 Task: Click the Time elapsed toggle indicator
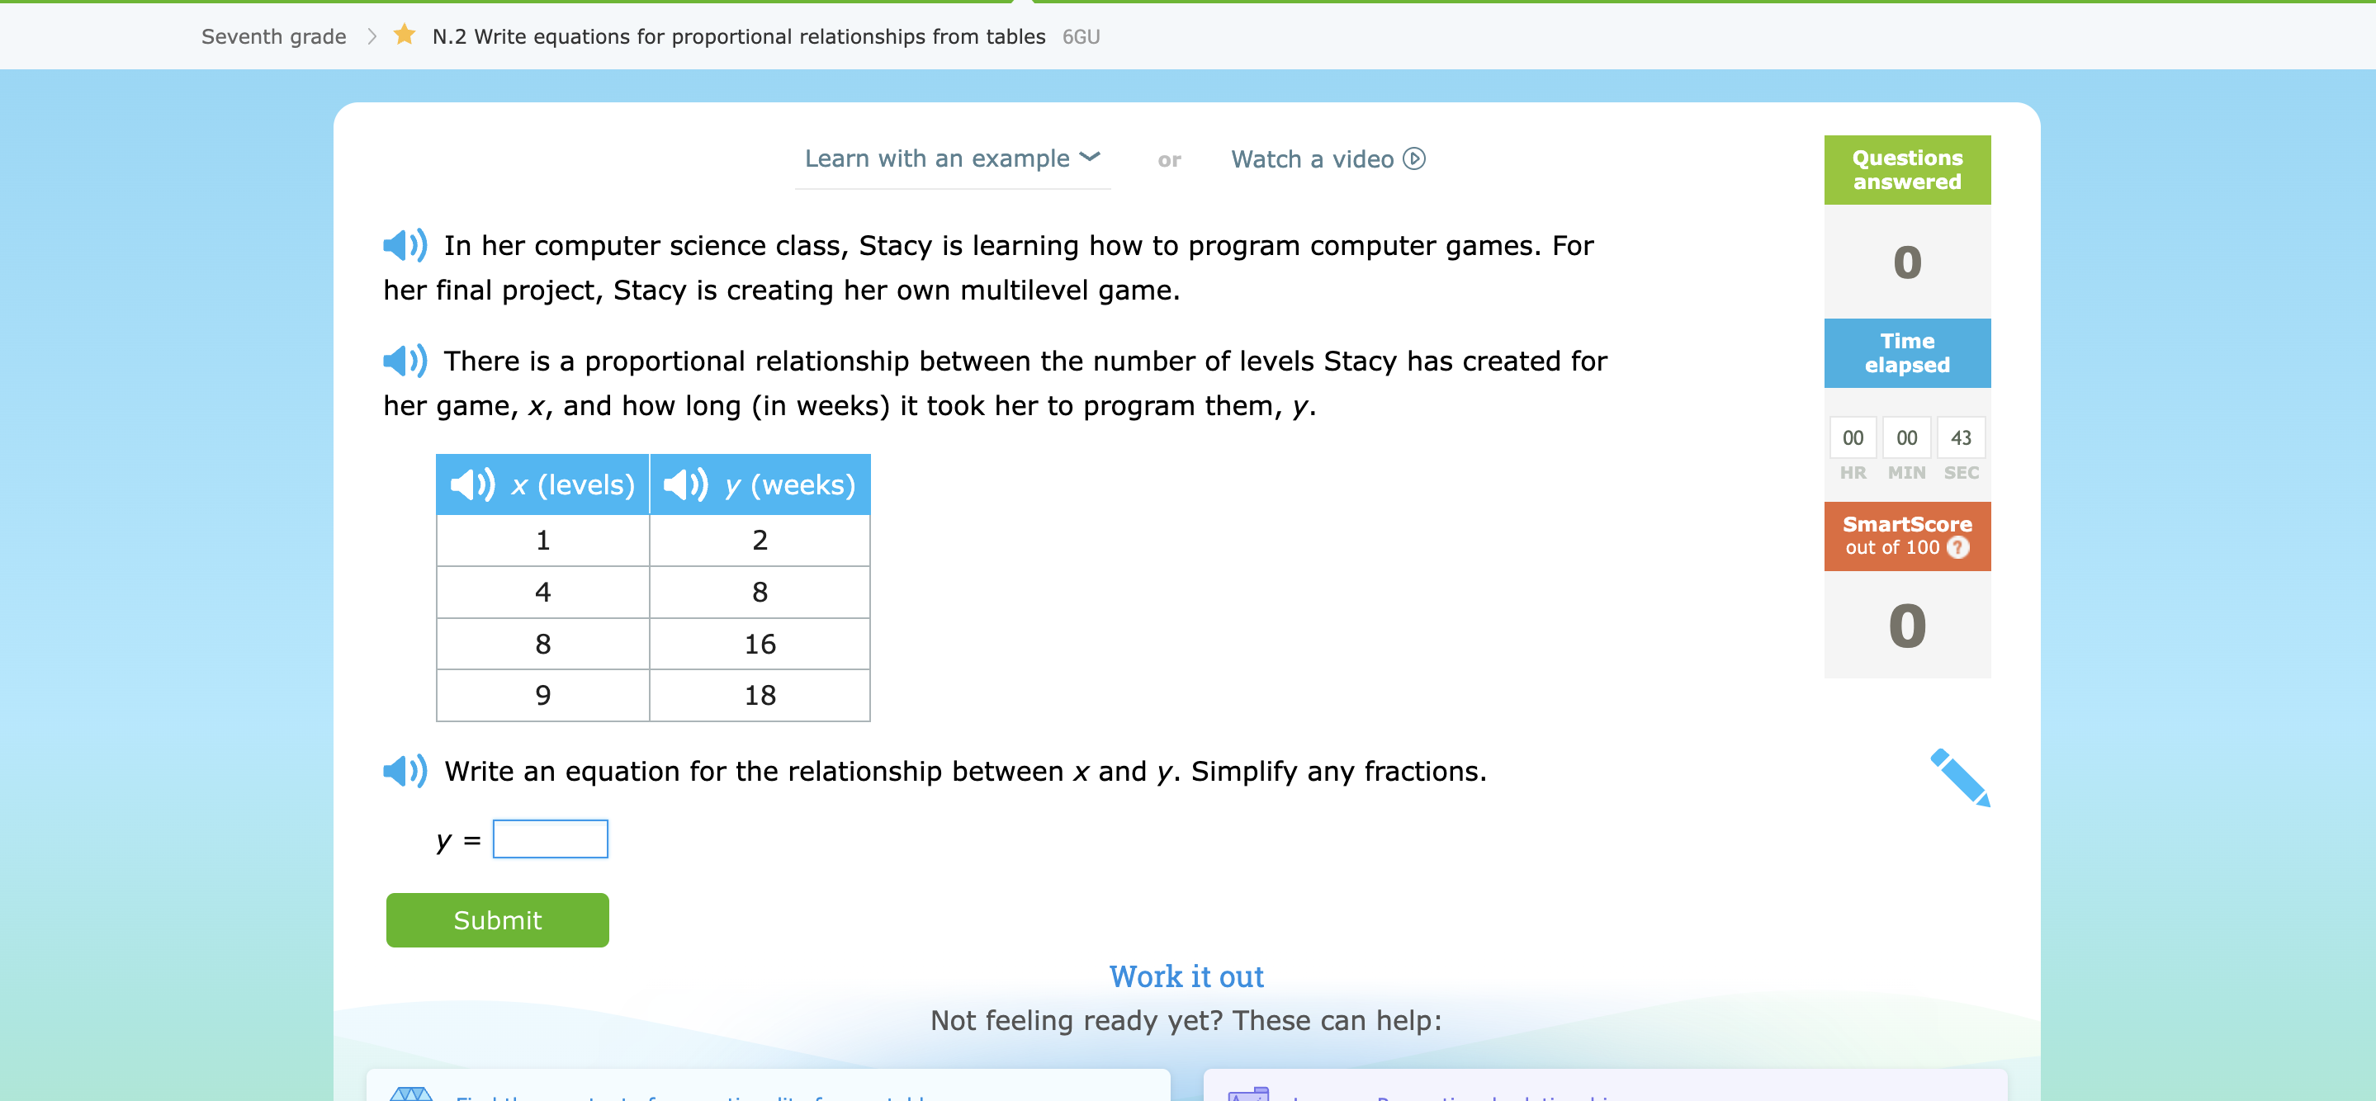1905,354
